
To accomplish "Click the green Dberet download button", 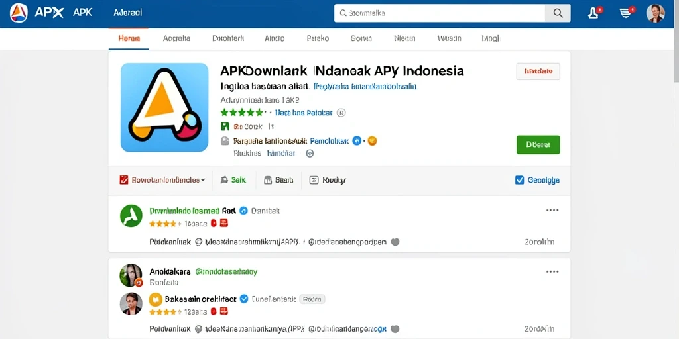I will (538, 145).
